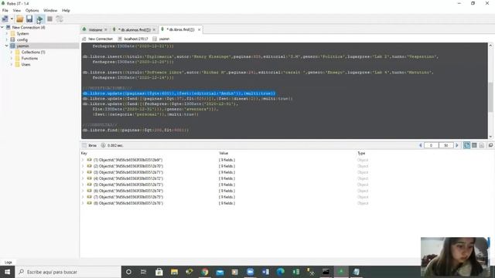Switch to the db.alumnos.find tab
This screenshot has height=278, width=495.
click(x=135, y=29)
